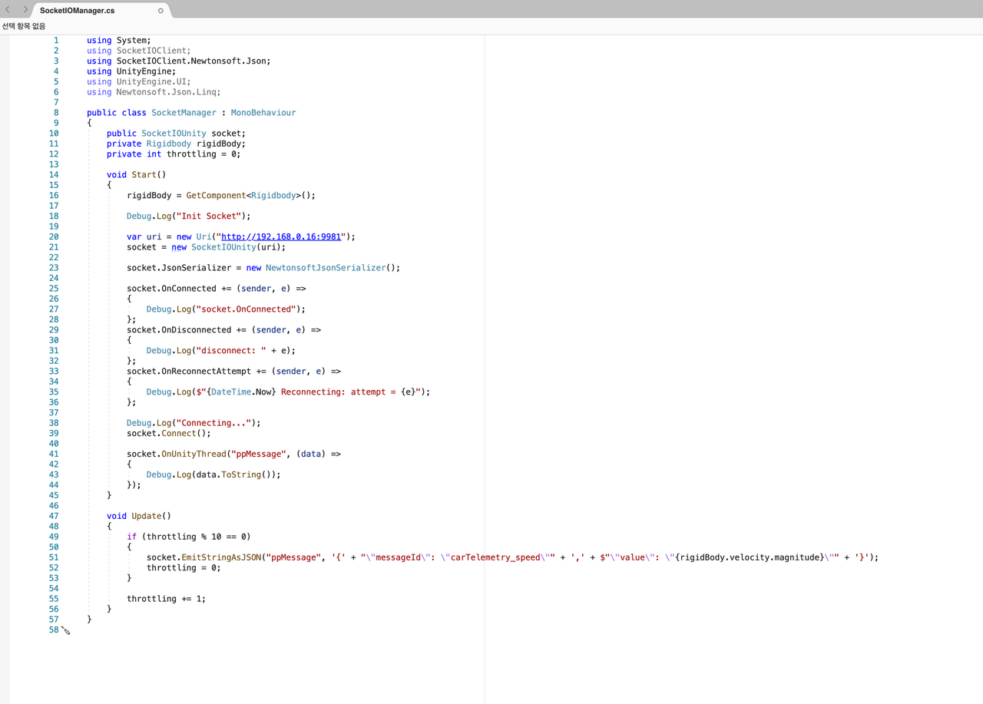Open the http://192.168.0.16:9981 link
This screenshot has width=983, height=704.
point(281,236)
